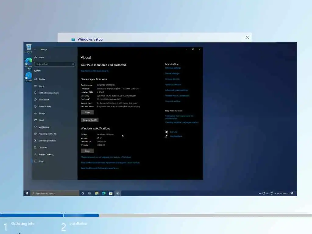Open the Readme desktop shortcut
This screenshot has width=312, height=234.
pos(28,77)
